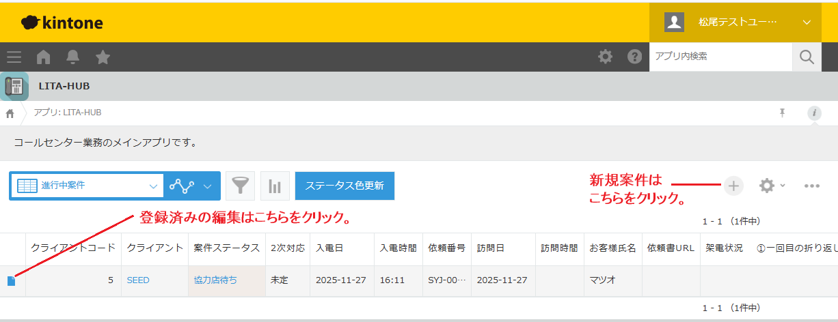Open the app settings gear dropdown
The image size is (838, 322).
coord(772,186)
